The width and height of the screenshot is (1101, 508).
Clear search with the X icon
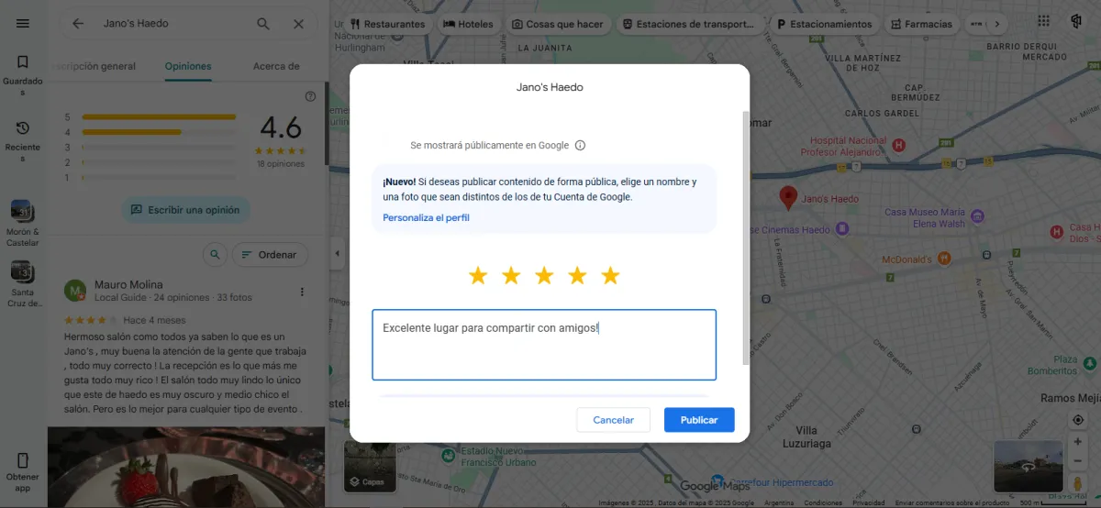click(x=298, y=24)
